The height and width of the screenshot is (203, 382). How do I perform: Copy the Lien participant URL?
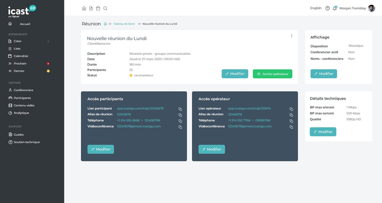[x=180, y=109]
